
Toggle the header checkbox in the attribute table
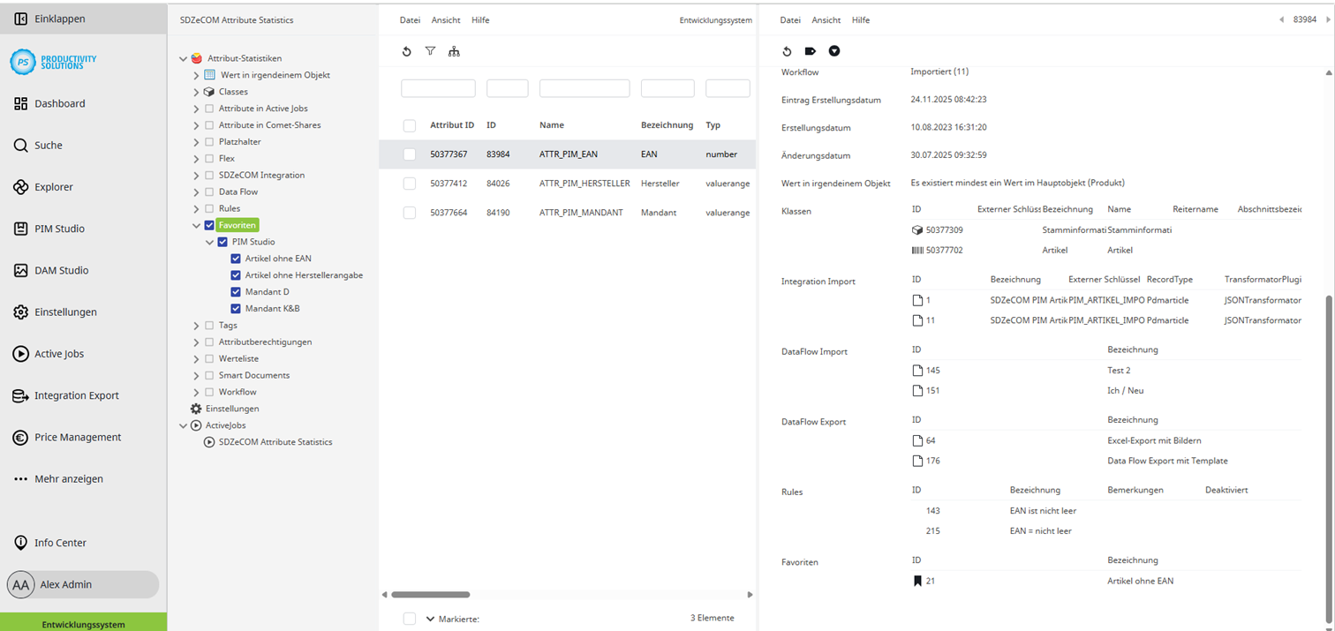pyautogui.click(x=409, y=124)
